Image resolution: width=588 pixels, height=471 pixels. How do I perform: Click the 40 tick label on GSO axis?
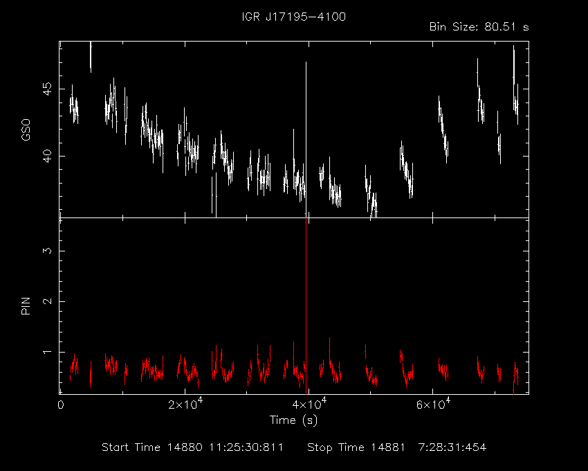48,156
